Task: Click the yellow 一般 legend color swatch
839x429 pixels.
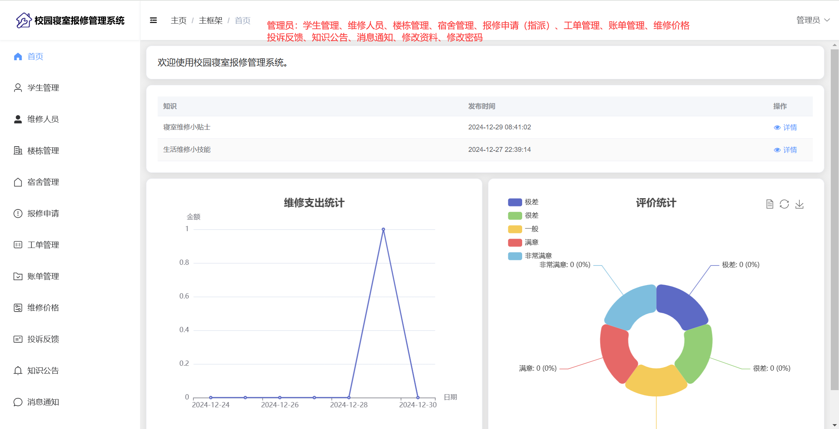Action: tap(515, 229)
